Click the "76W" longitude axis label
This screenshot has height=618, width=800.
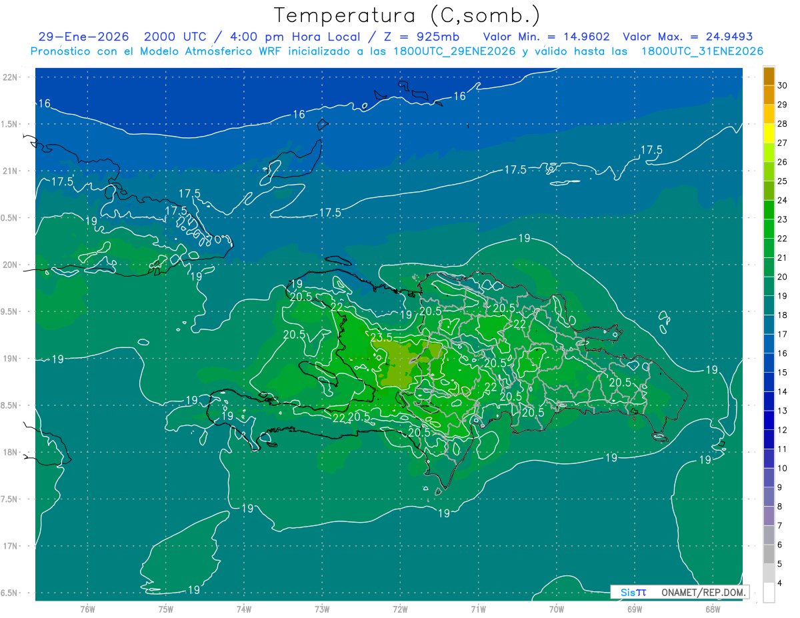[87, 609]
